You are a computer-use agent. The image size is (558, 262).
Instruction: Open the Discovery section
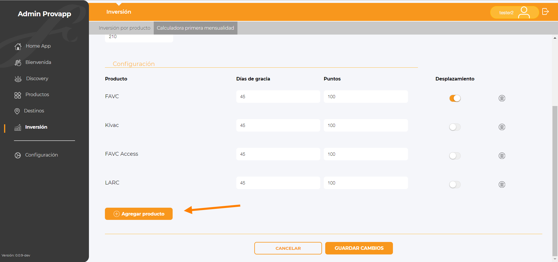[37, 78]
